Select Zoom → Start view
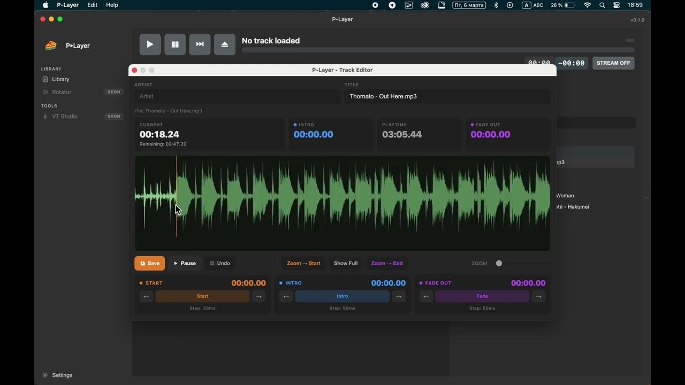 [x=303, y=263]
